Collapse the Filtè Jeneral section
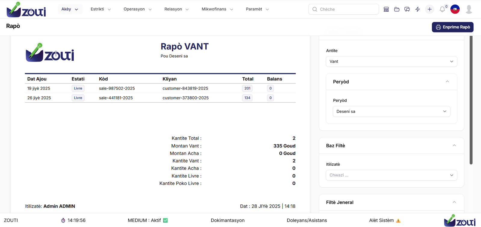Image resolution: width=481 pixels, height=227 pixels. tap(454, 202)
